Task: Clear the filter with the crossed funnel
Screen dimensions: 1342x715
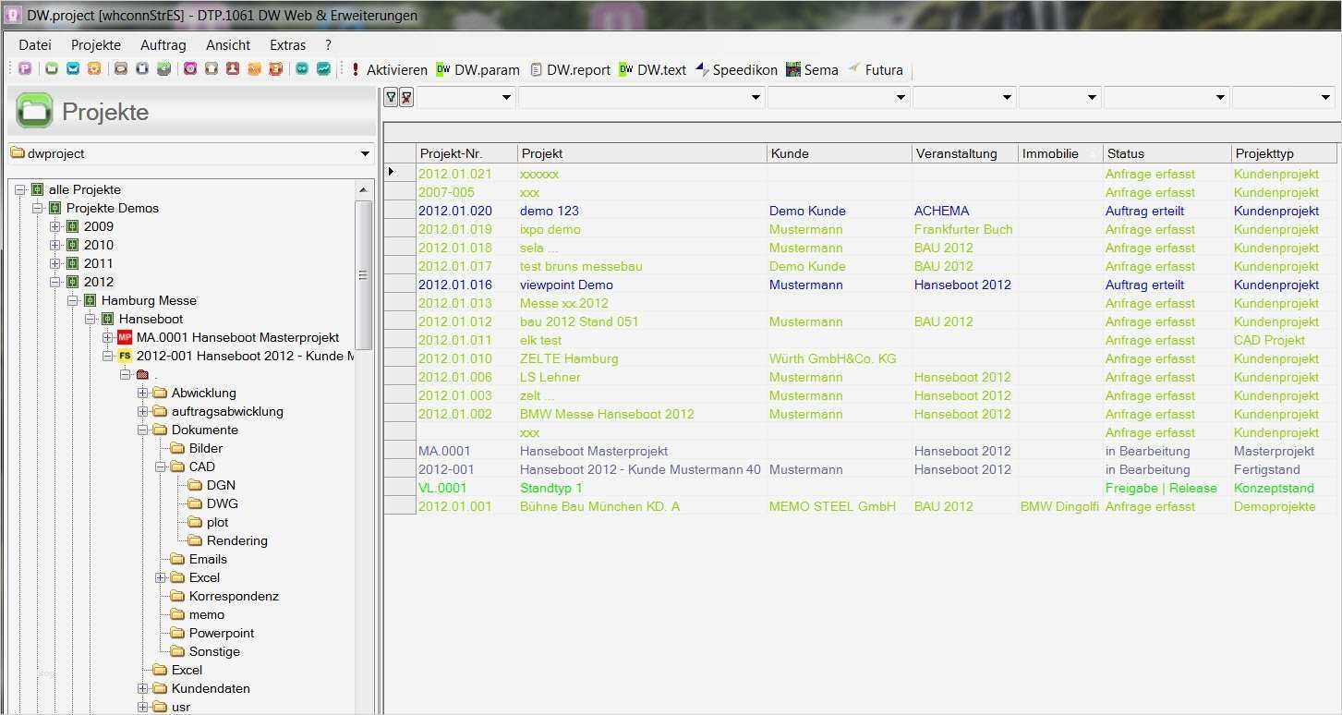Action: coord(406,97)
